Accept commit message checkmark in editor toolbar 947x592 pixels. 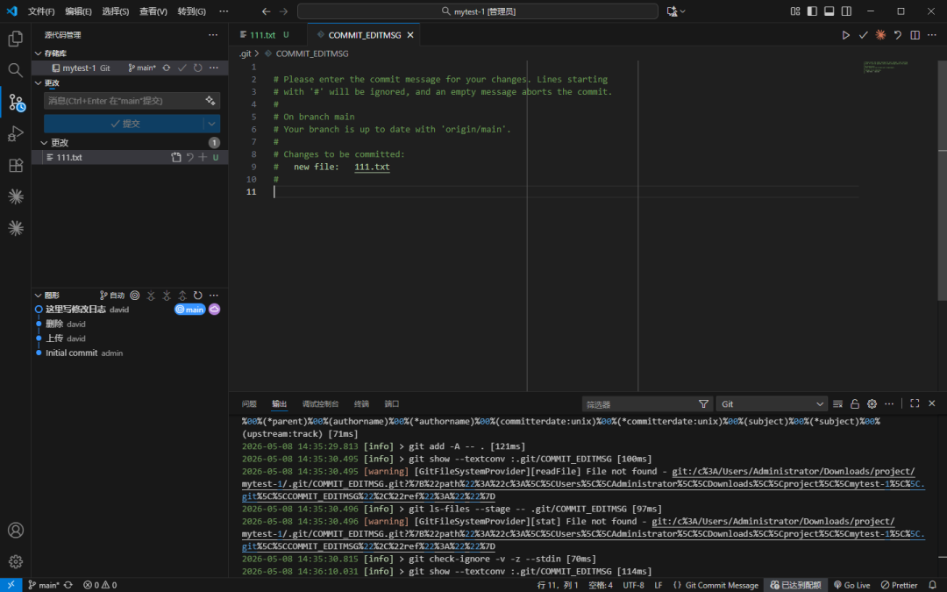point(863,35)
